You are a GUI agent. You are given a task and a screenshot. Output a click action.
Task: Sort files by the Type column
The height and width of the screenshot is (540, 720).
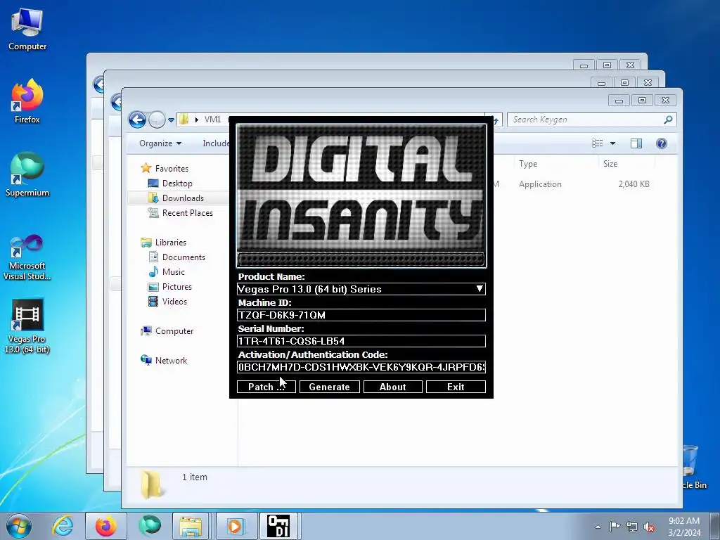[x=528, y=163]
